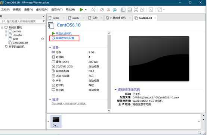
Task: Click the USB 控制器 device row
Action: pos(75,76)
